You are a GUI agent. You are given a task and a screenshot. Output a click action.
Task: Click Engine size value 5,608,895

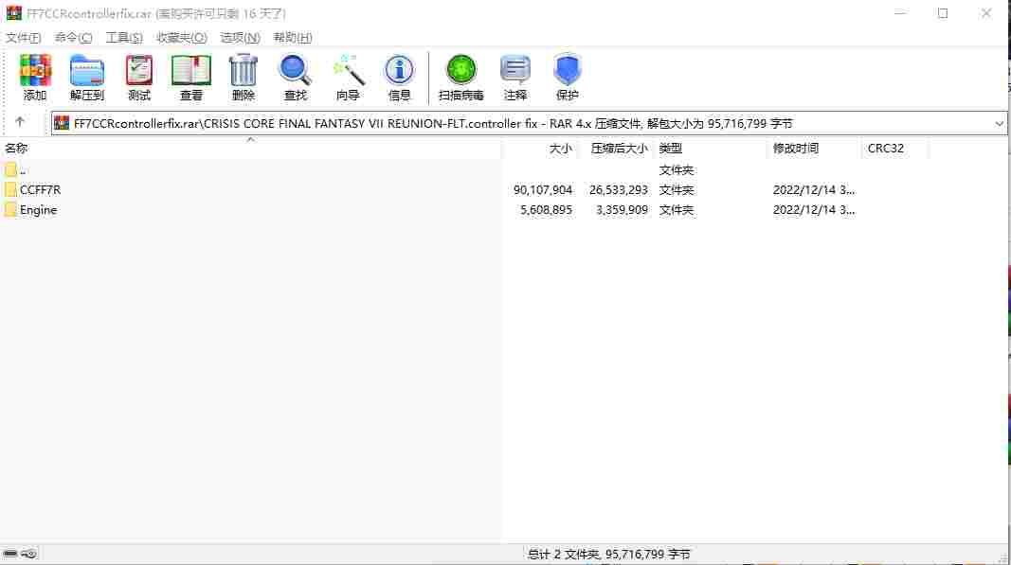click(x=546, y=210)
